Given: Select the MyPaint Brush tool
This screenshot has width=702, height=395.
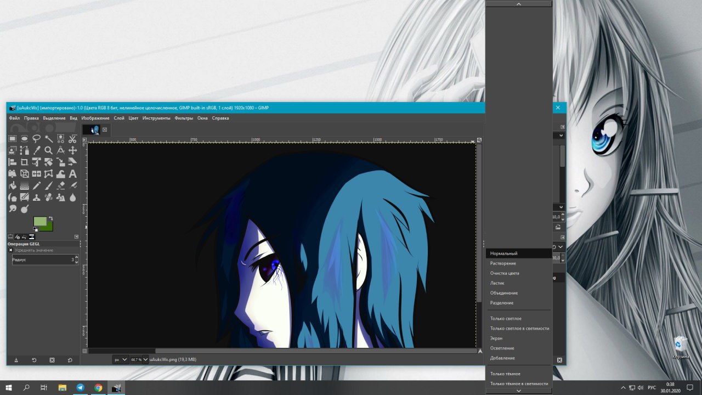Looking at the screenshot, I should 25,197.
